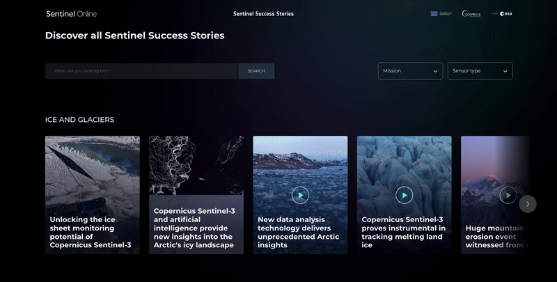Open the Mission dropdown
The height and width of the screenshot is (282, 557).
(x=410, y=71)
